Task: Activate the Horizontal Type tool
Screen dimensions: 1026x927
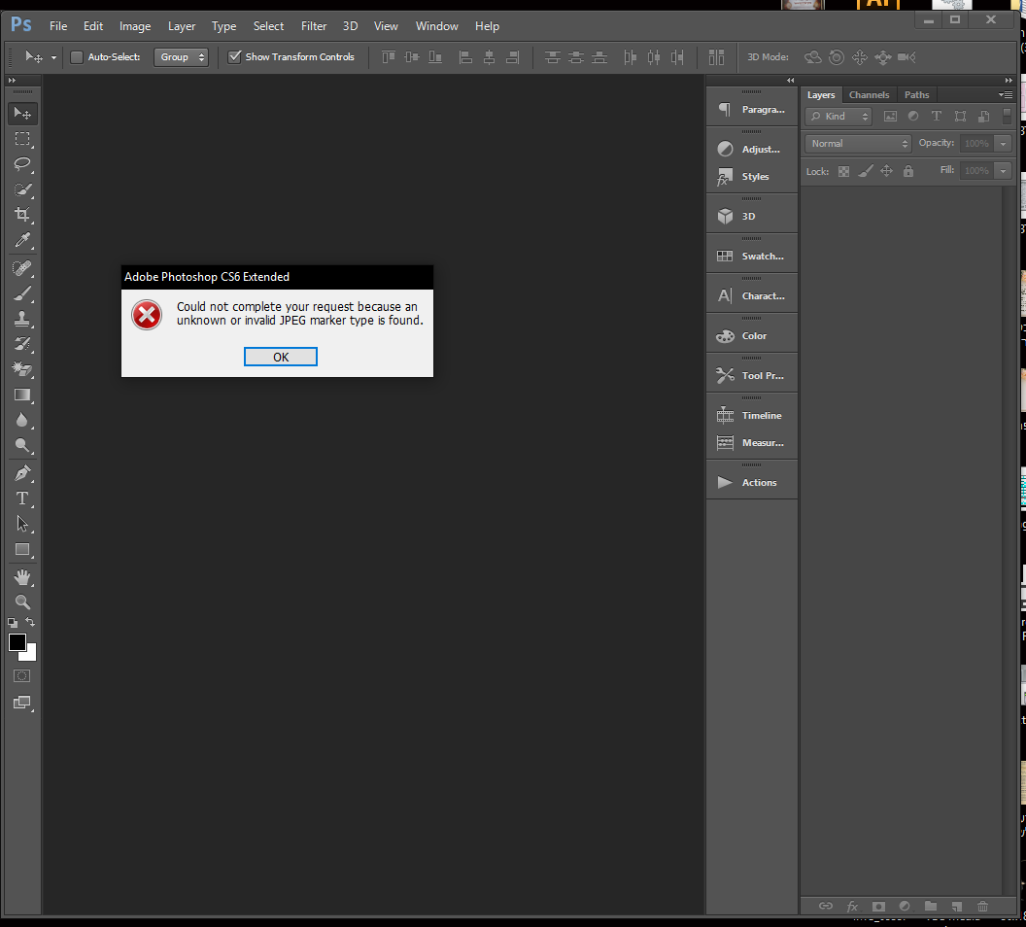Action: 22,498
